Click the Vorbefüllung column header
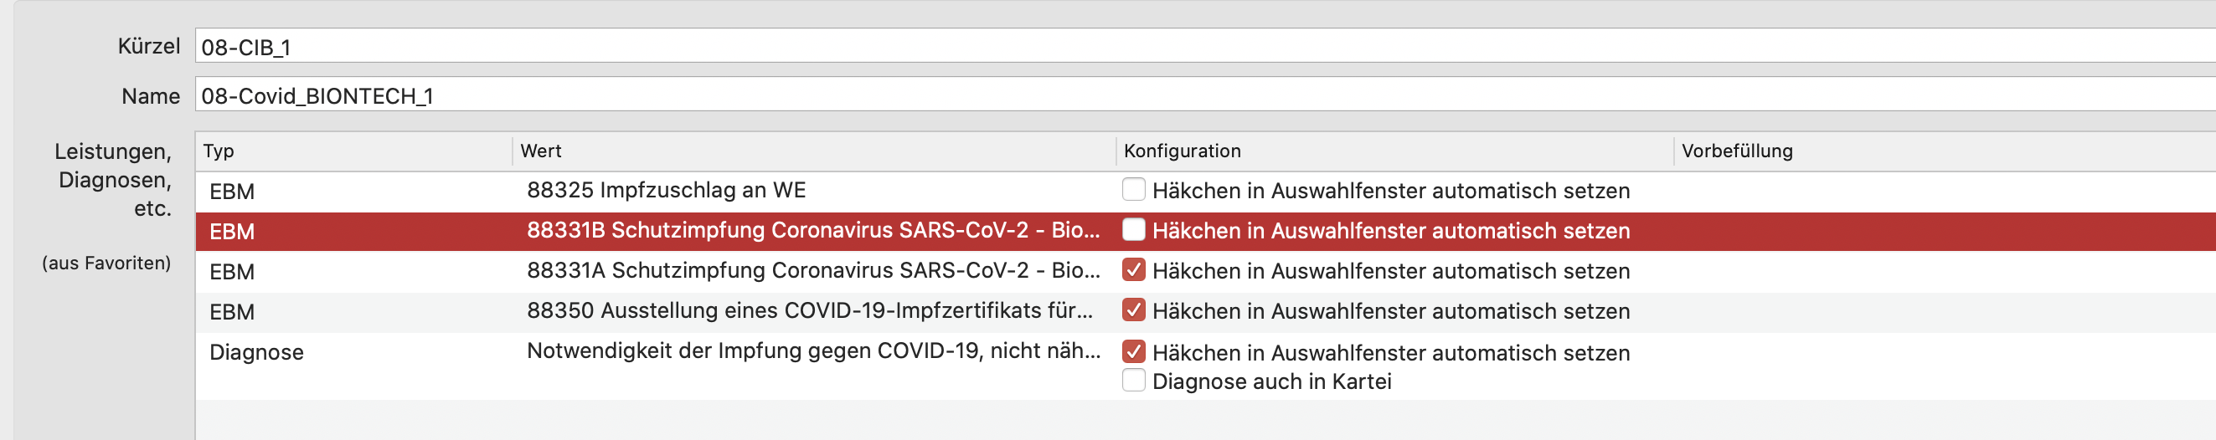 1944,151
